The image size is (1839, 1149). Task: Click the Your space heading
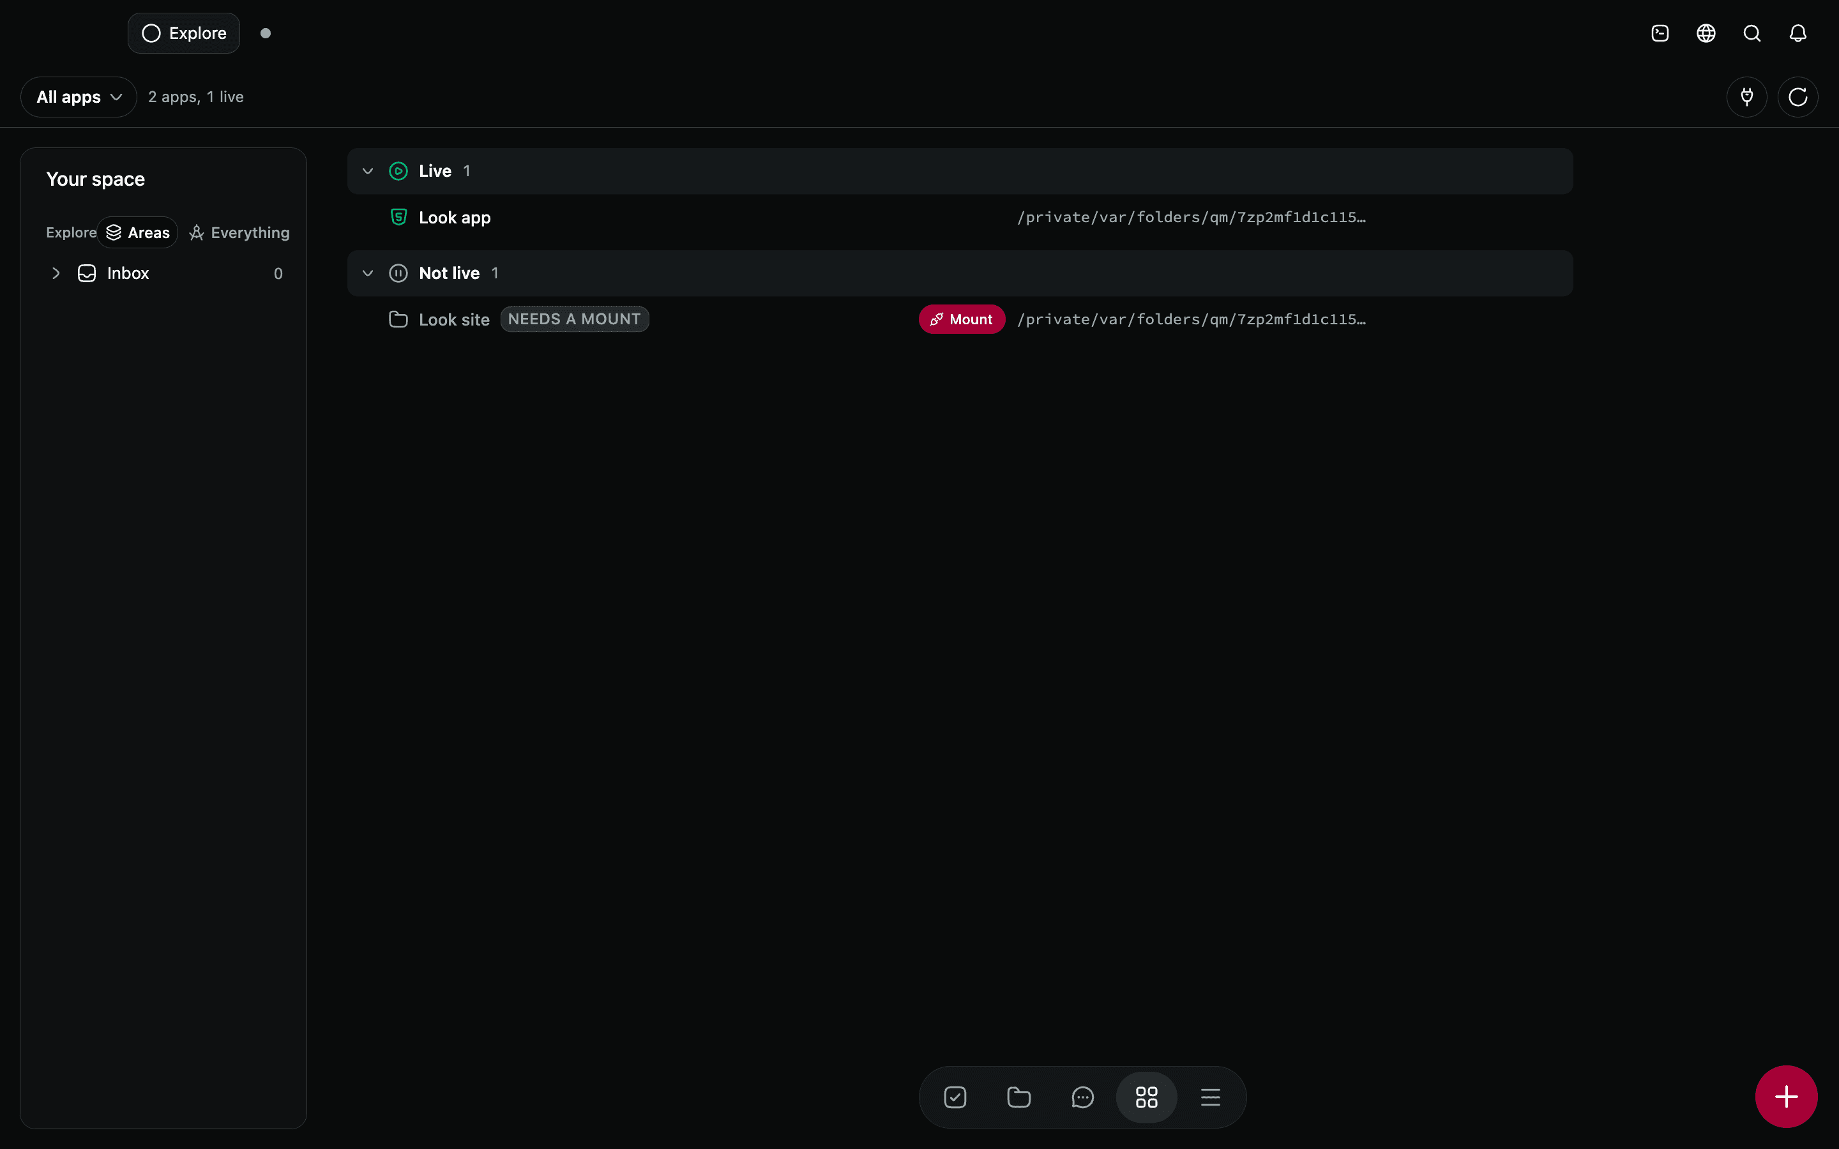96,179
